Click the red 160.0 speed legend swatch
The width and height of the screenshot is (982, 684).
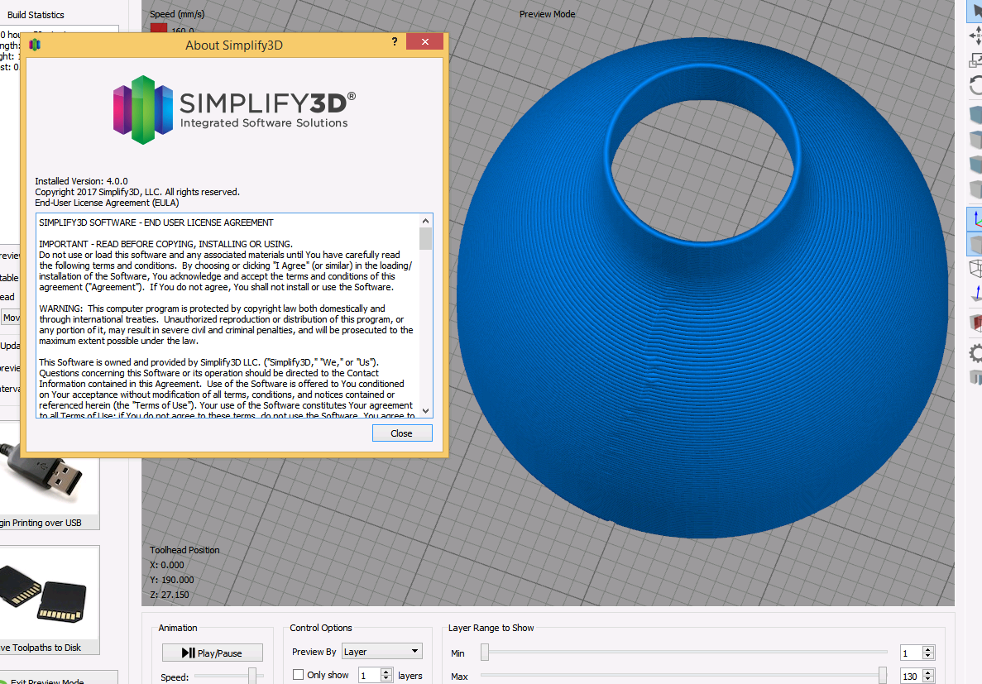[159, 28]
